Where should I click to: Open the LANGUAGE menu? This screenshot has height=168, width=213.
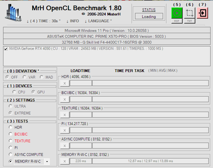[x=98, y=21]
